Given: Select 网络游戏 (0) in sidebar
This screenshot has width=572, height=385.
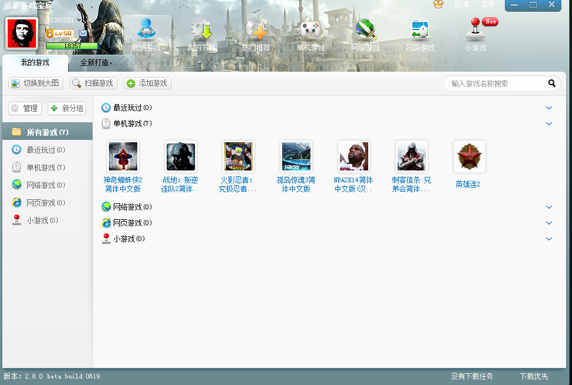Looking at the screenshot, I should click(x=48, y=185).
